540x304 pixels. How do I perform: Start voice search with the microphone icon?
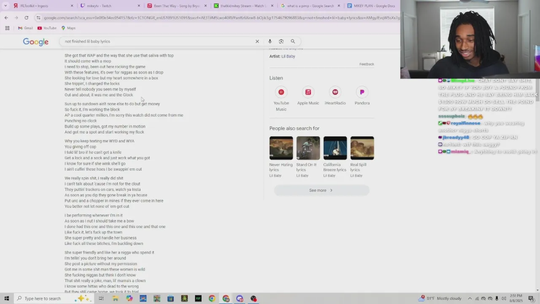270,41
